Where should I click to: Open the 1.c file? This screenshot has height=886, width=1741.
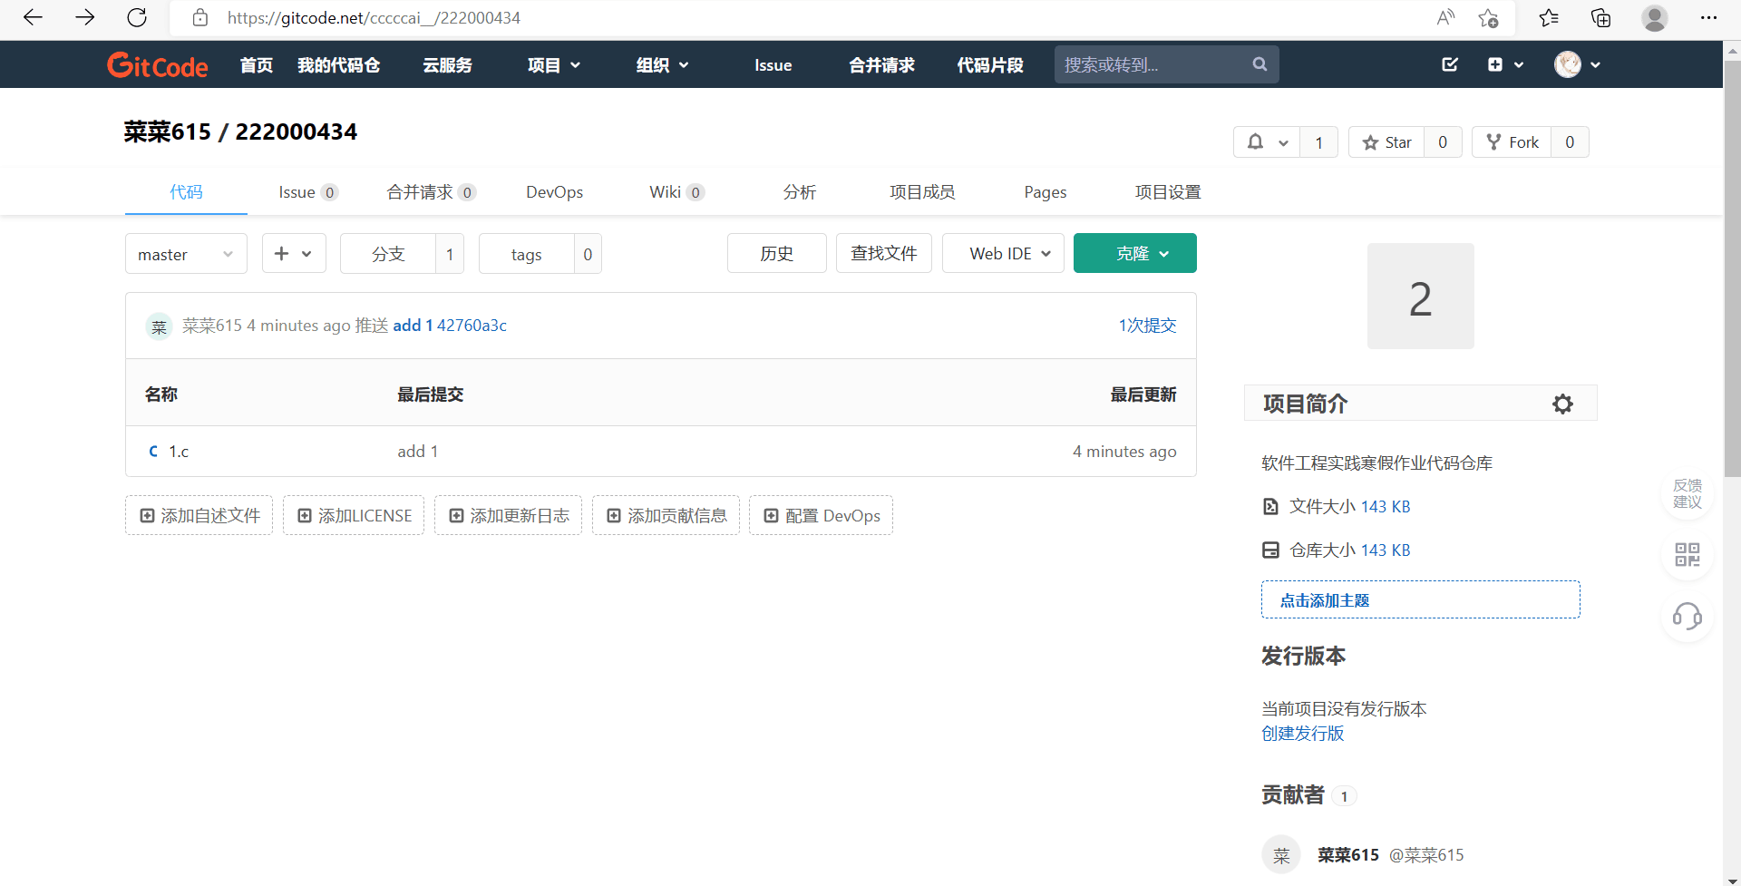click(179, 452)
